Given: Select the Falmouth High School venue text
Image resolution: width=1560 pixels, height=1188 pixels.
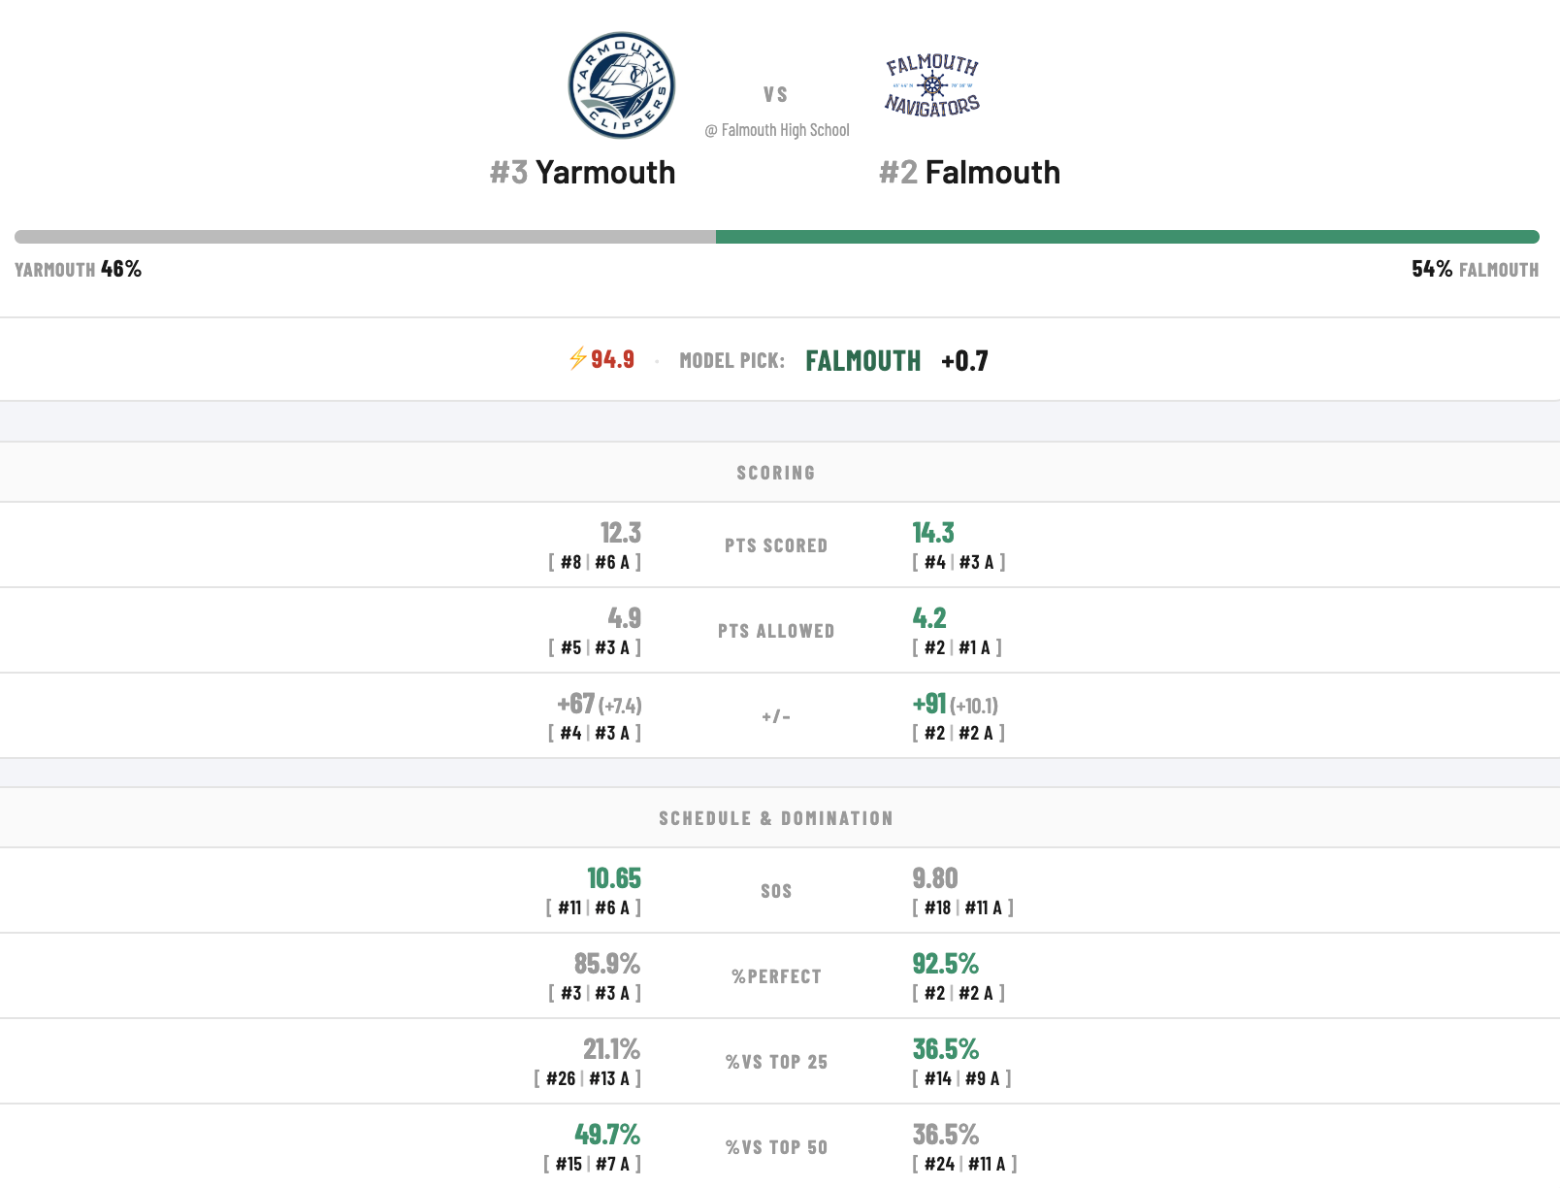Looking at the screenshot, I should click(777, 130).
